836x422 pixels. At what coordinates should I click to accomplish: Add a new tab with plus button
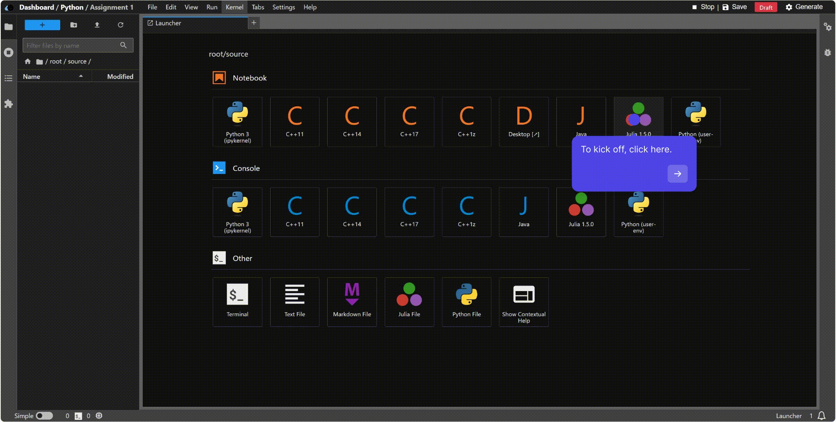[x=254, y=23]
